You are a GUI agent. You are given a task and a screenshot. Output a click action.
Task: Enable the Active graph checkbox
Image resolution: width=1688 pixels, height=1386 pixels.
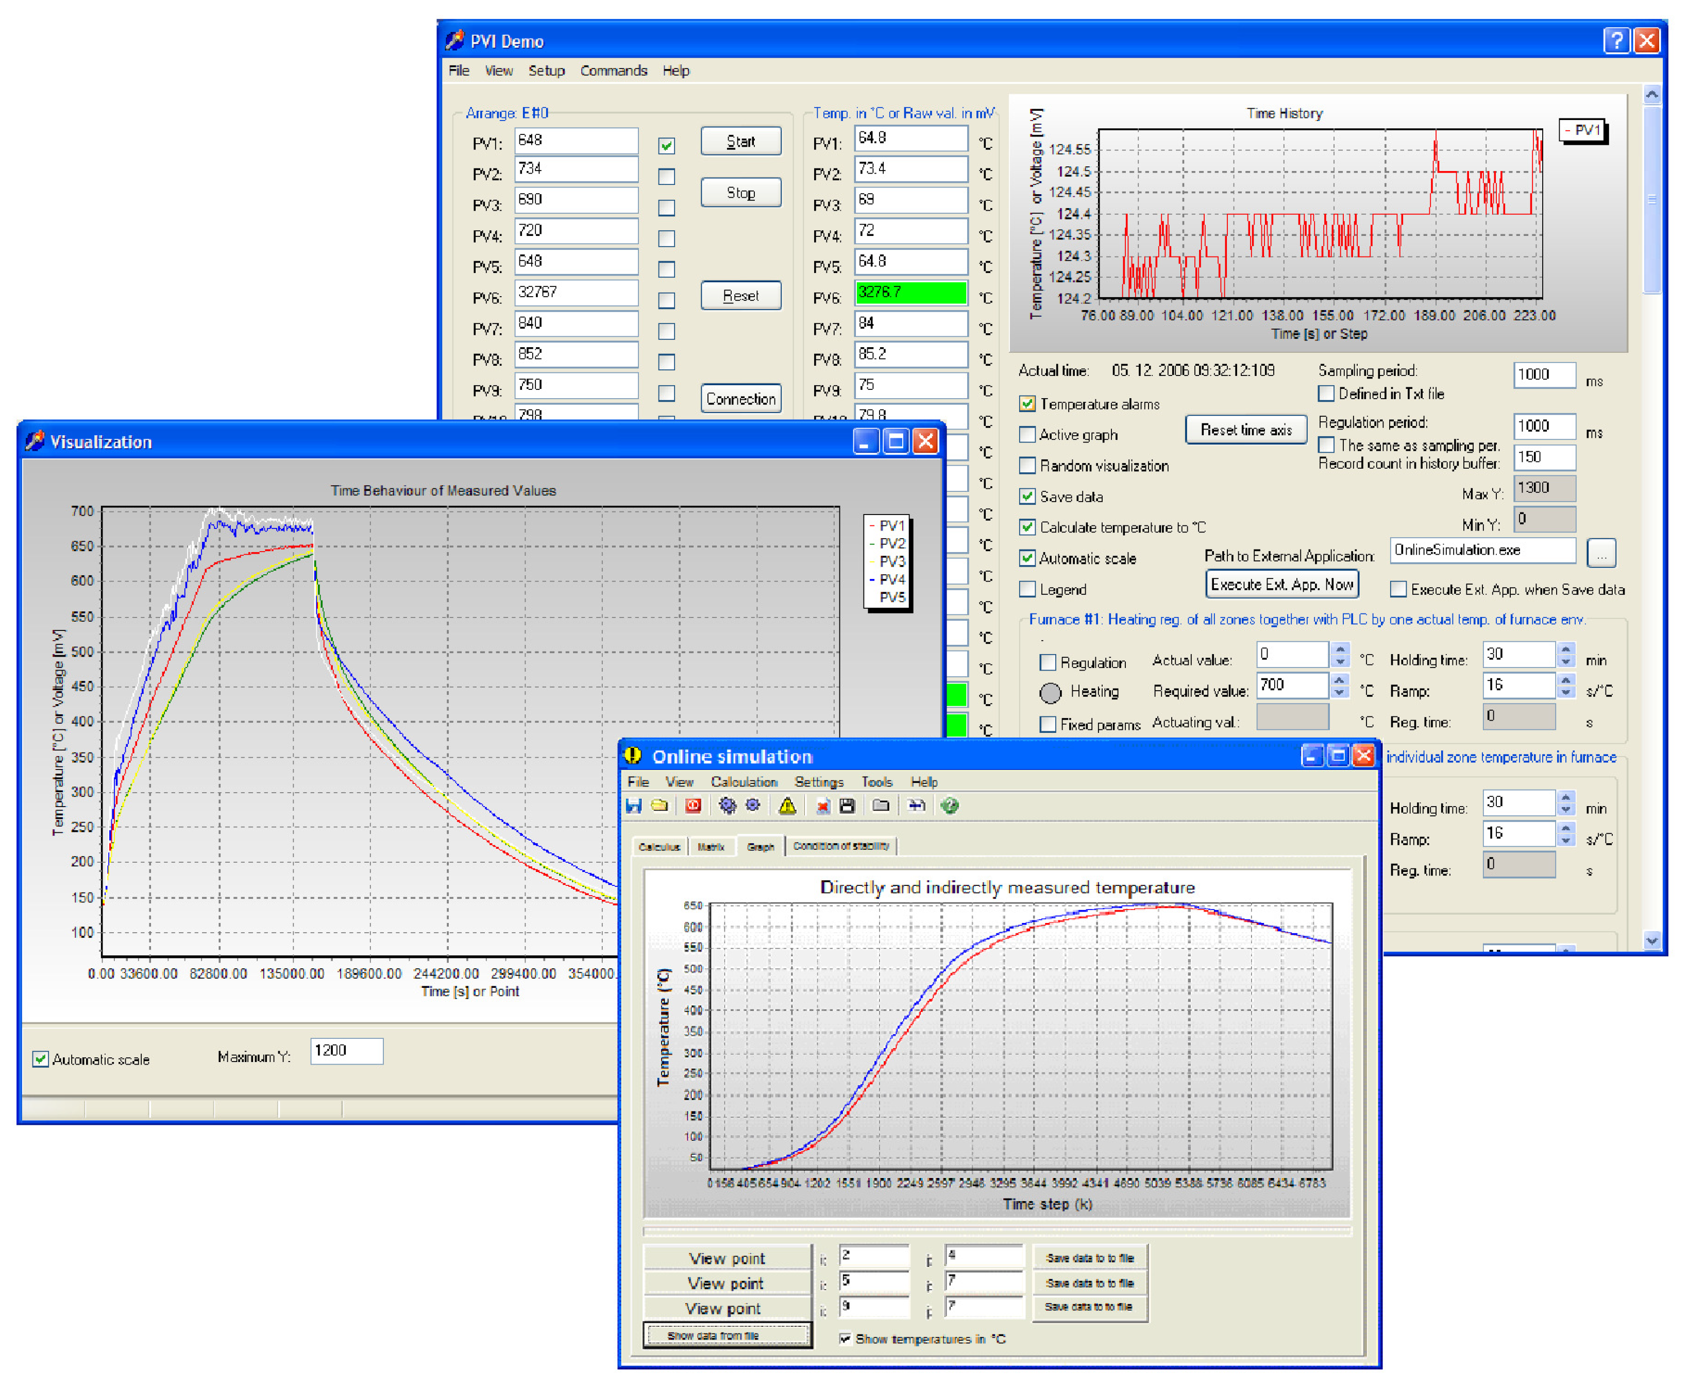pyautogui.click(x=1027, y=434)
